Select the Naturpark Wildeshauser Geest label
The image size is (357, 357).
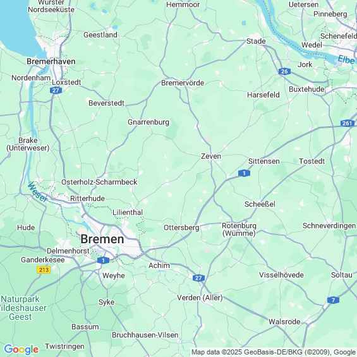[x=22, y=308]
